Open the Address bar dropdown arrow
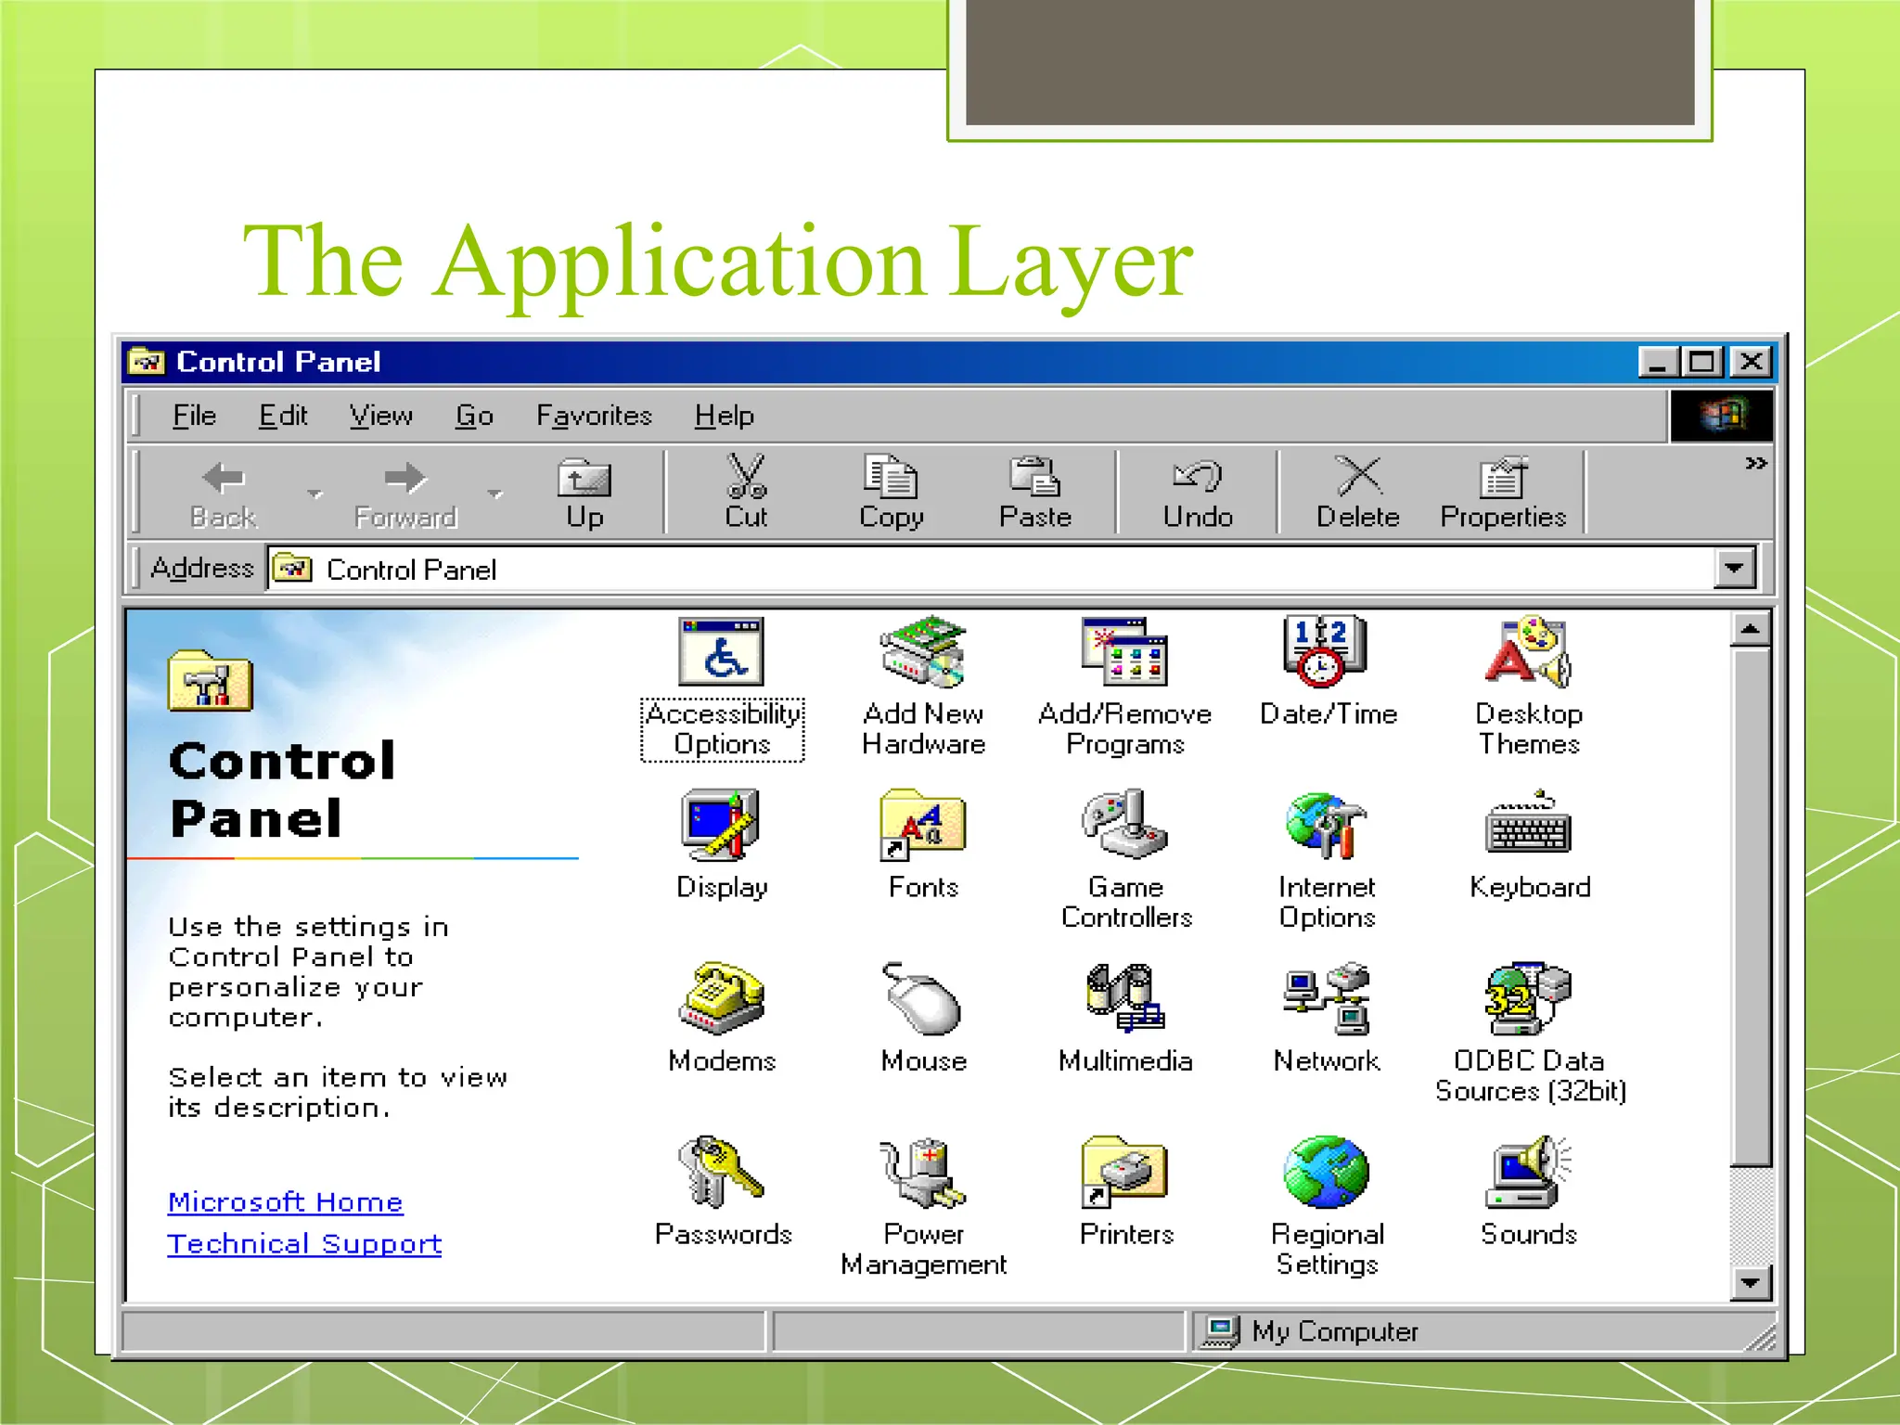Viewport: 1900px width, 1425px height. click(x=1735, y=568)
